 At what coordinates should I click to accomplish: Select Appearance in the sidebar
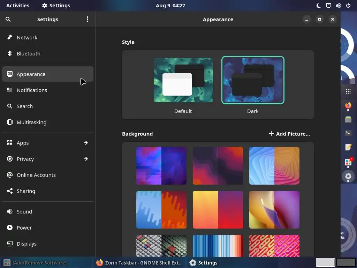[x=48, y=74]
